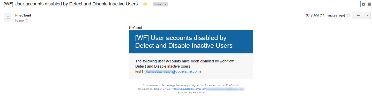The height and width of the screenshot is (105, 372).
Task: Click the print all icon
Action: [363, 4]
